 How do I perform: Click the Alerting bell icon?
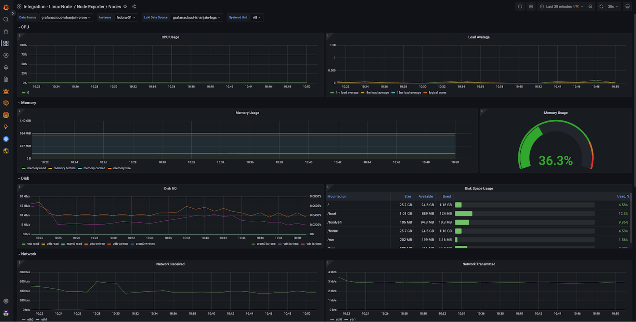click(x=6, y=67)
